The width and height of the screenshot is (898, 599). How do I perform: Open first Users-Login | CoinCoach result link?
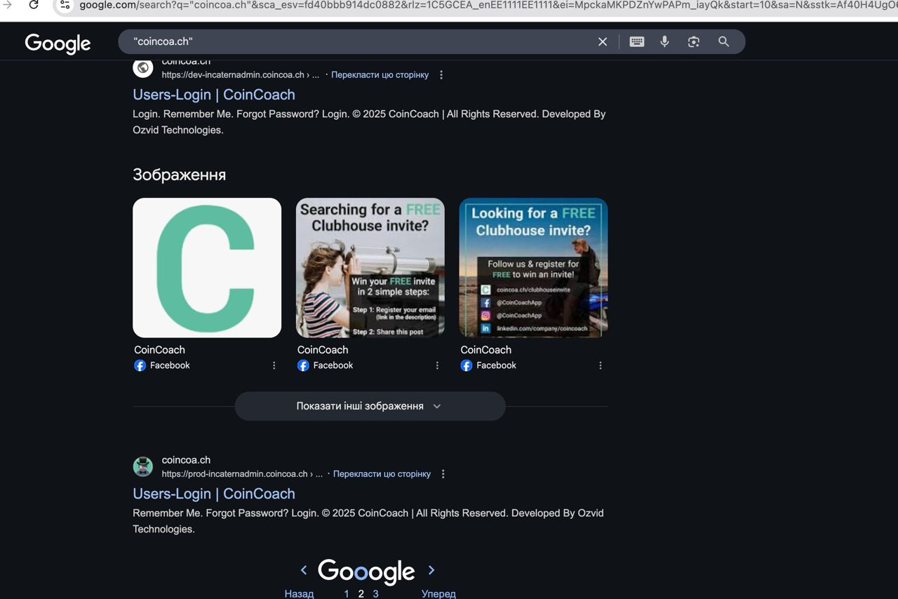pyautogui.click(x=213, y=95)
